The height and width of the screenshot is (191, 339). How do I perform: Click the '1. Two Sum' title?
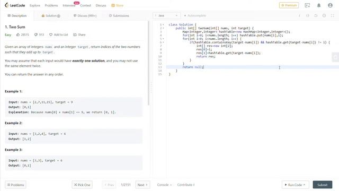15,27
